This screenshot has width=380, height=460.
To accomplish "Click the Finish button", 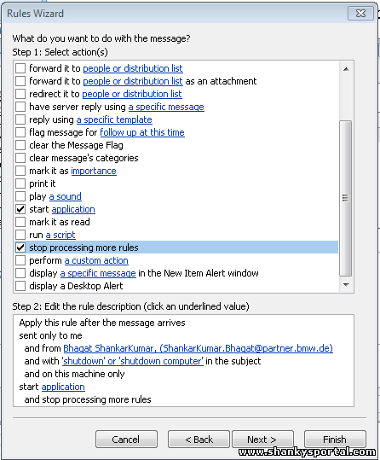I will 335,440.
